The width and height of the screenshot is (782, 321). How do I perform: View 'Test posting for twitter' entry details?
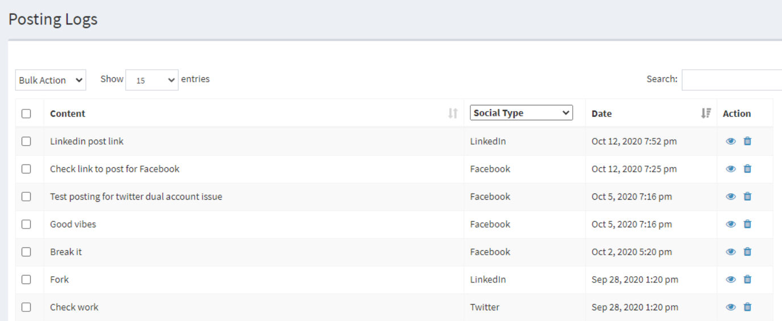click(x=731, y=196)
